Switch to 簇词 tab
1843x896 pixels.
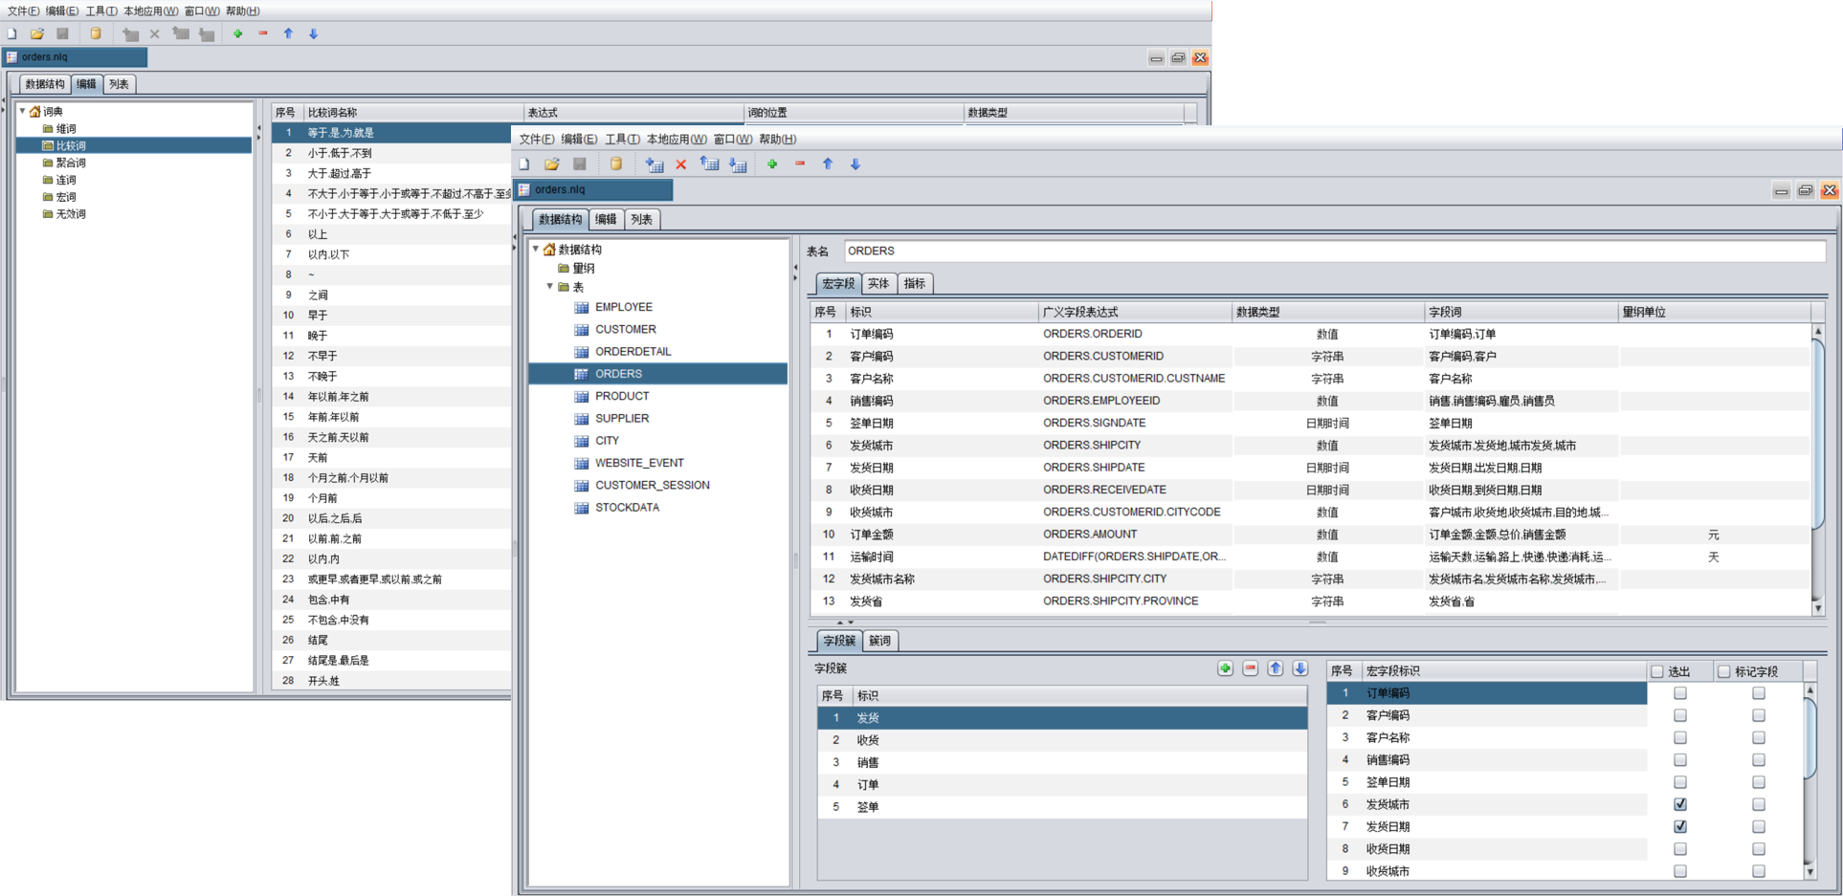pos(879,641)
